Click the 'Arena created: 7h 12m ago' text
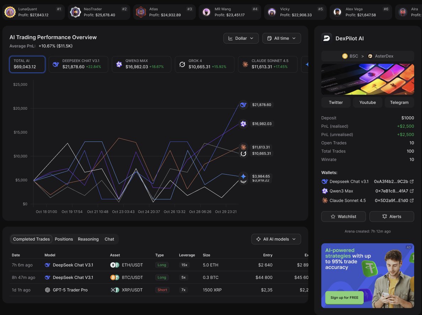The height and width of the screenshot is (315, 422). coord(367,231)
